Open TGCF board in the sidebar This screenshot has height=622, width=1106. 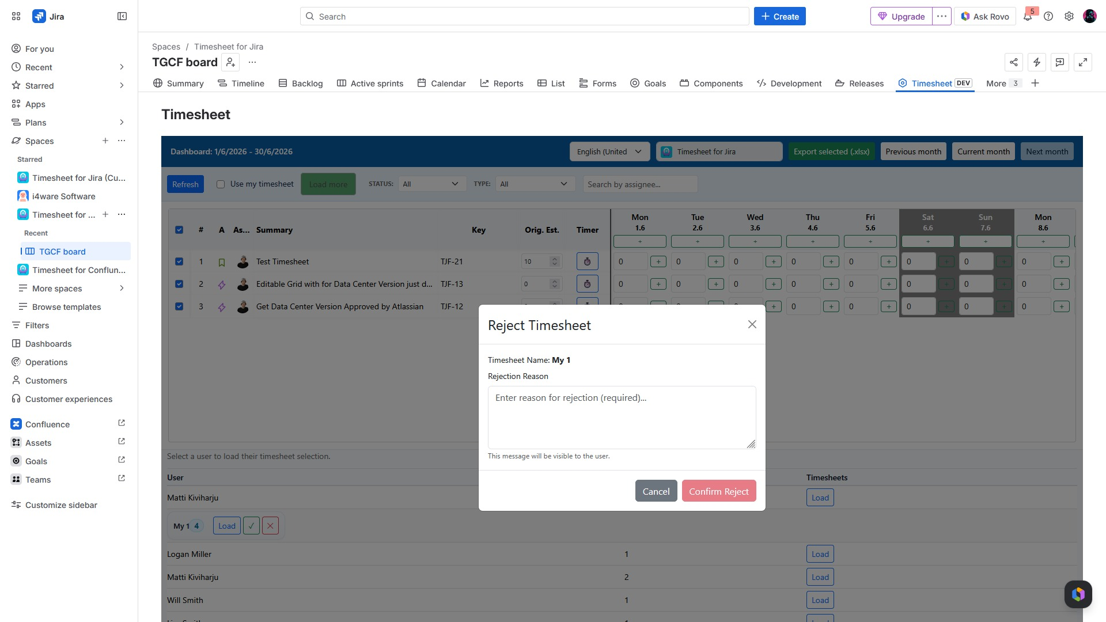75,251
